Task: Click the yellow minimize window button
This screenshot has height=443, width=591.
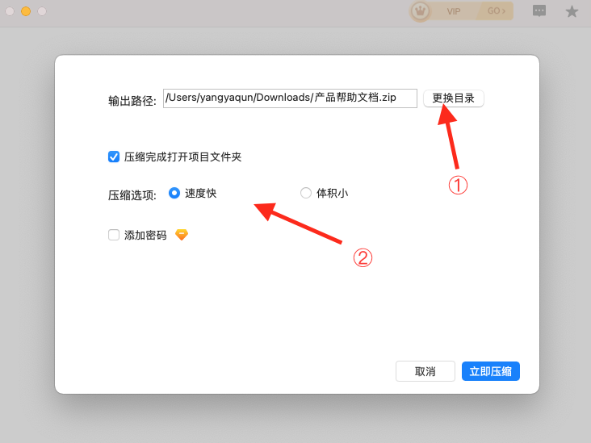Action: 26,11
